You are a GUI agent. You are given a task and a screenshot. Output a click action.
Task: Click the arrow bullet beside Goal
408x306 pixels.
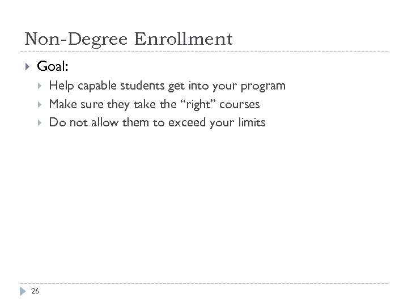click(x=26, y=67)
